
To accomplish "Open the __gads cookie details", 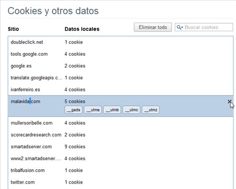I will pos(73,110).
